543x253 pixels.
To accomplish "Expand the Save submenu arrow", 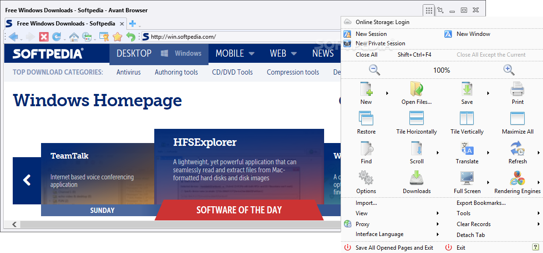I will tap(488, 93).
